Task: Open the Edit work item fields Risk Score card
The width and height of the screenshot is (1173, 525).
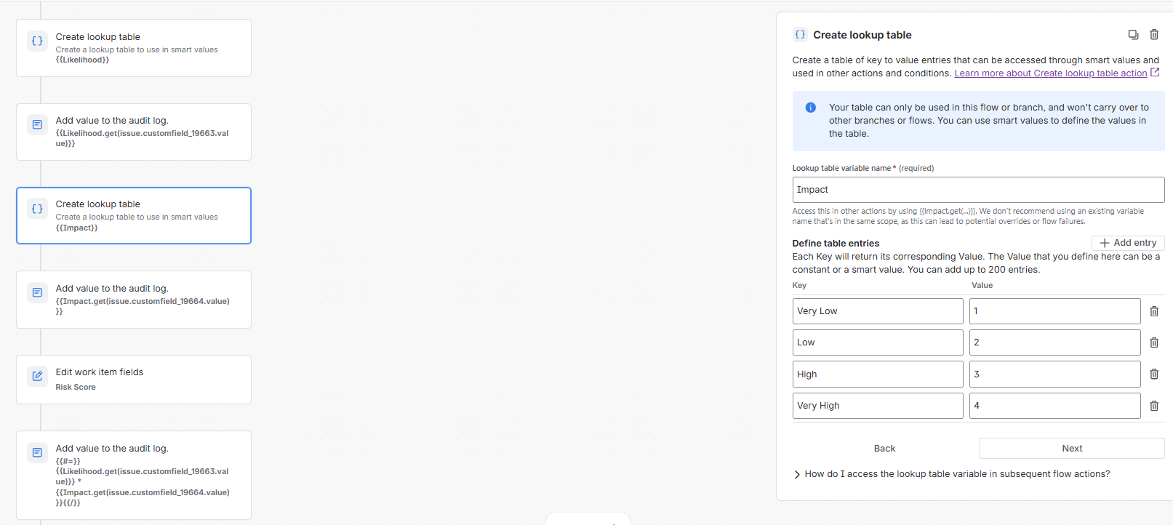Action: click(134, 380)
